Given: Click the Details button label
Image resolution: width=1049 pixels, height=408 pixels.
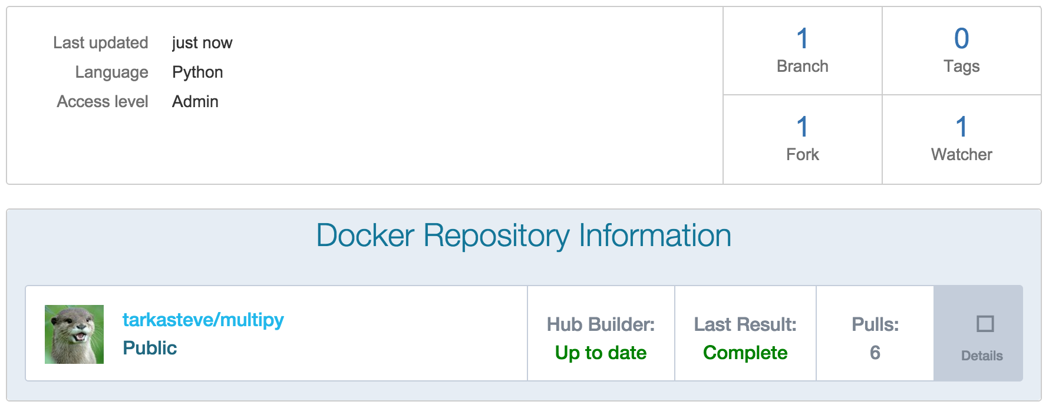Looking at the screenshot, I should tap(982, 356).
